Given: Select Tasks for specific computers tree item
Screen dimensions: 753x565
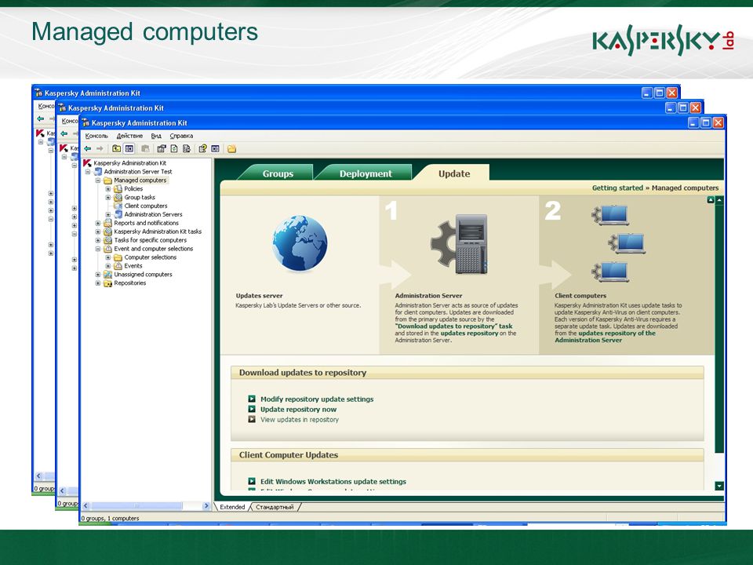Looking at the screenshot, I should point(151,240).
